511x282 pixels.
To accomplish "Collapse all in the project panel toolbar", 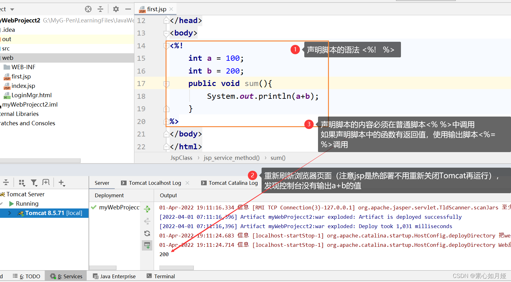I will pos(100,9).
